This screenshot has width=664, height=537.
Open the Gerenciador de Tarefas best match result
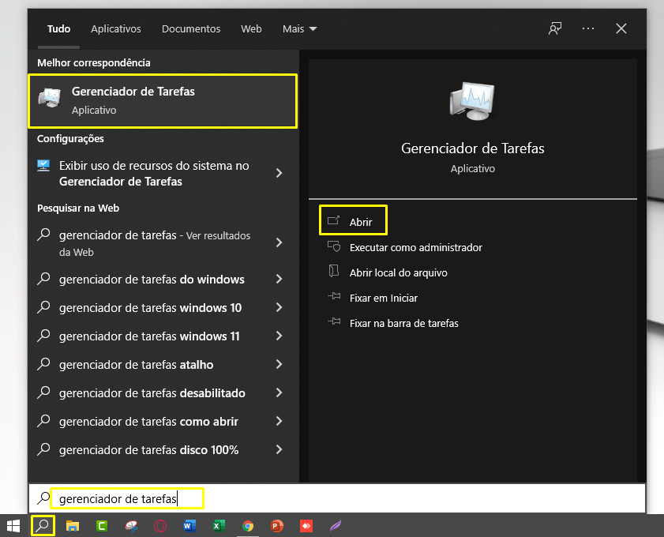coord(163,101)
